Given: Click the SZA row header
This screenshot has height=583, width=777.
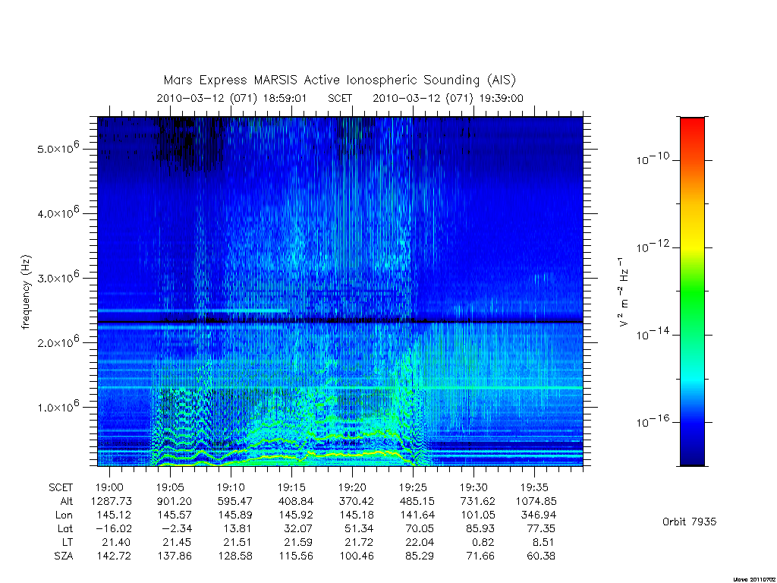Looking at the screenshot, I should (x=64, y=556).
